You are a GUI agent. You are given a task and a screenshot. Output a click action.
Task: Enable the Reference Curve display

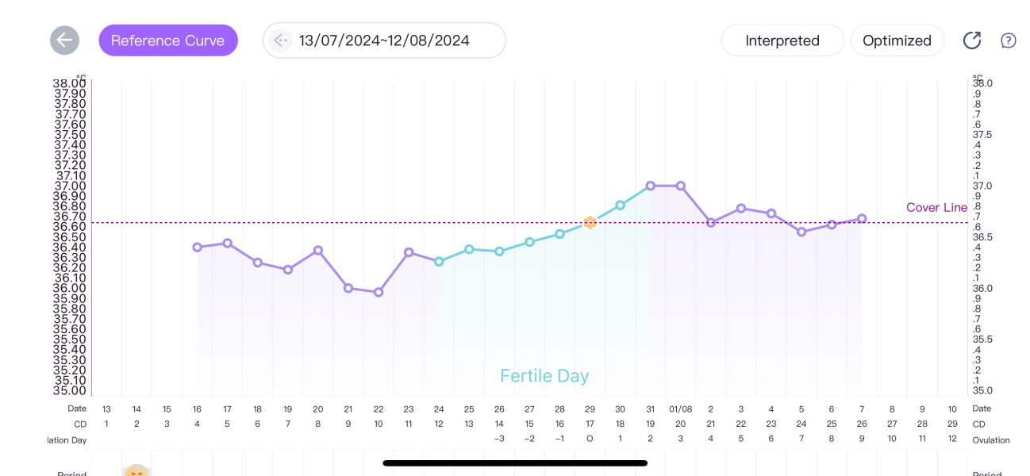(168, 40)
